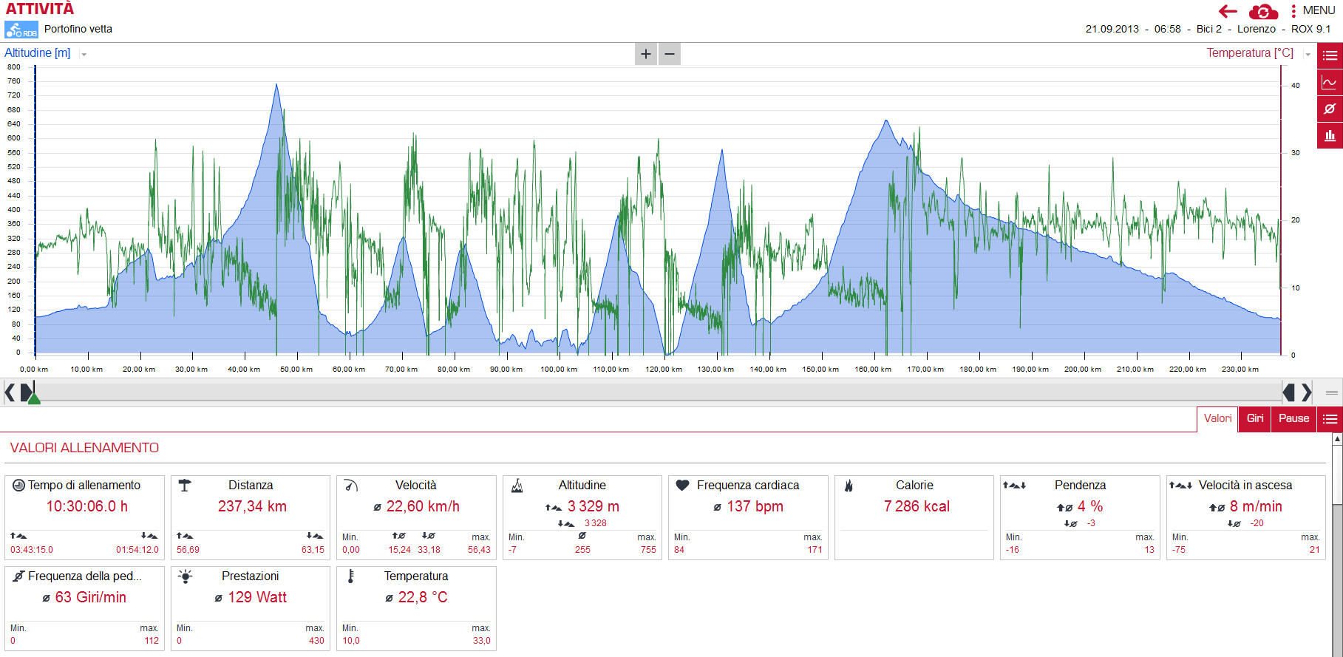Click the red back arrow icon
Image resolution: width=1343 pixels, height=657 pixels.
pos(1228,11)
